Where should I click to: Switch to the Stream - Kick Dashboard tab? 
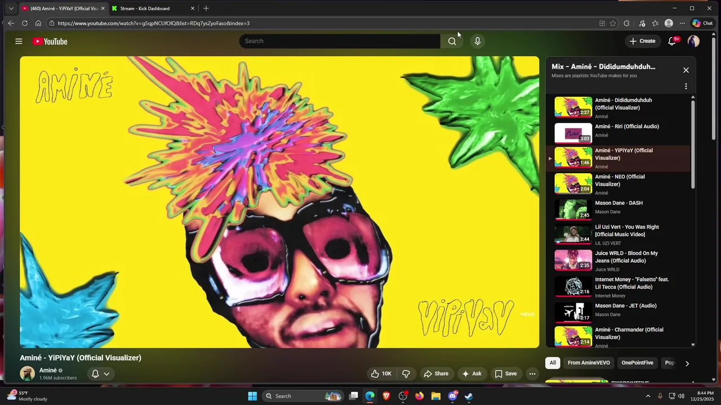pos(152,8)
